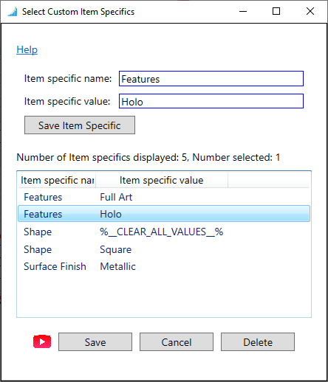Click the Save Item Specific button
The width and height of the screenshot is (328, 382).
[x=80, y=125]
